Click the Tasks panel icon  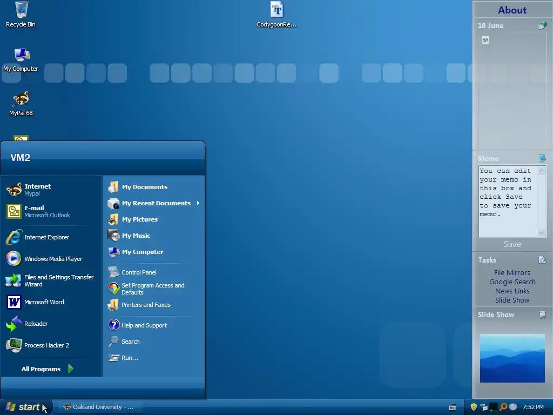[542, 260]
